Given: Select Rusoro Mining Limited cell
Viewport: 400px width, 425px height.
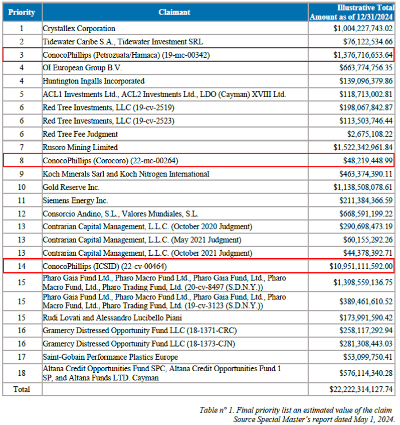Looking at the screenshot, I should tap(175, 148).
